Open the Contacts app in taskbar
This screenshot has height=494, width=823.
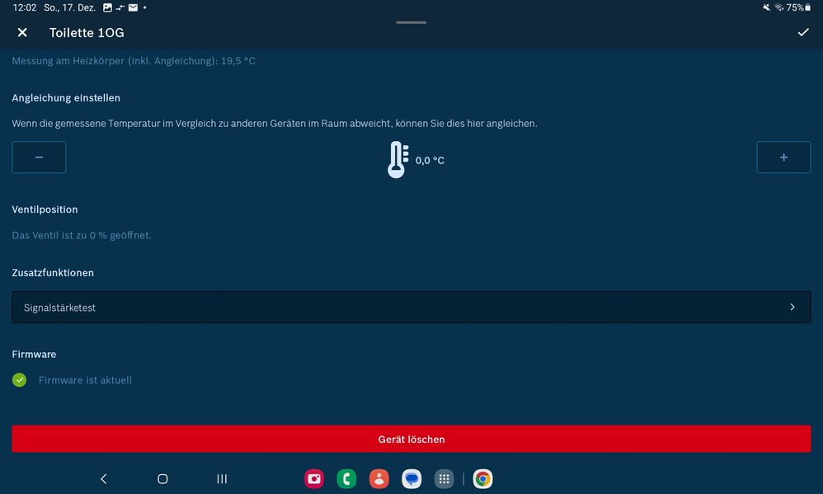point(379,478)
